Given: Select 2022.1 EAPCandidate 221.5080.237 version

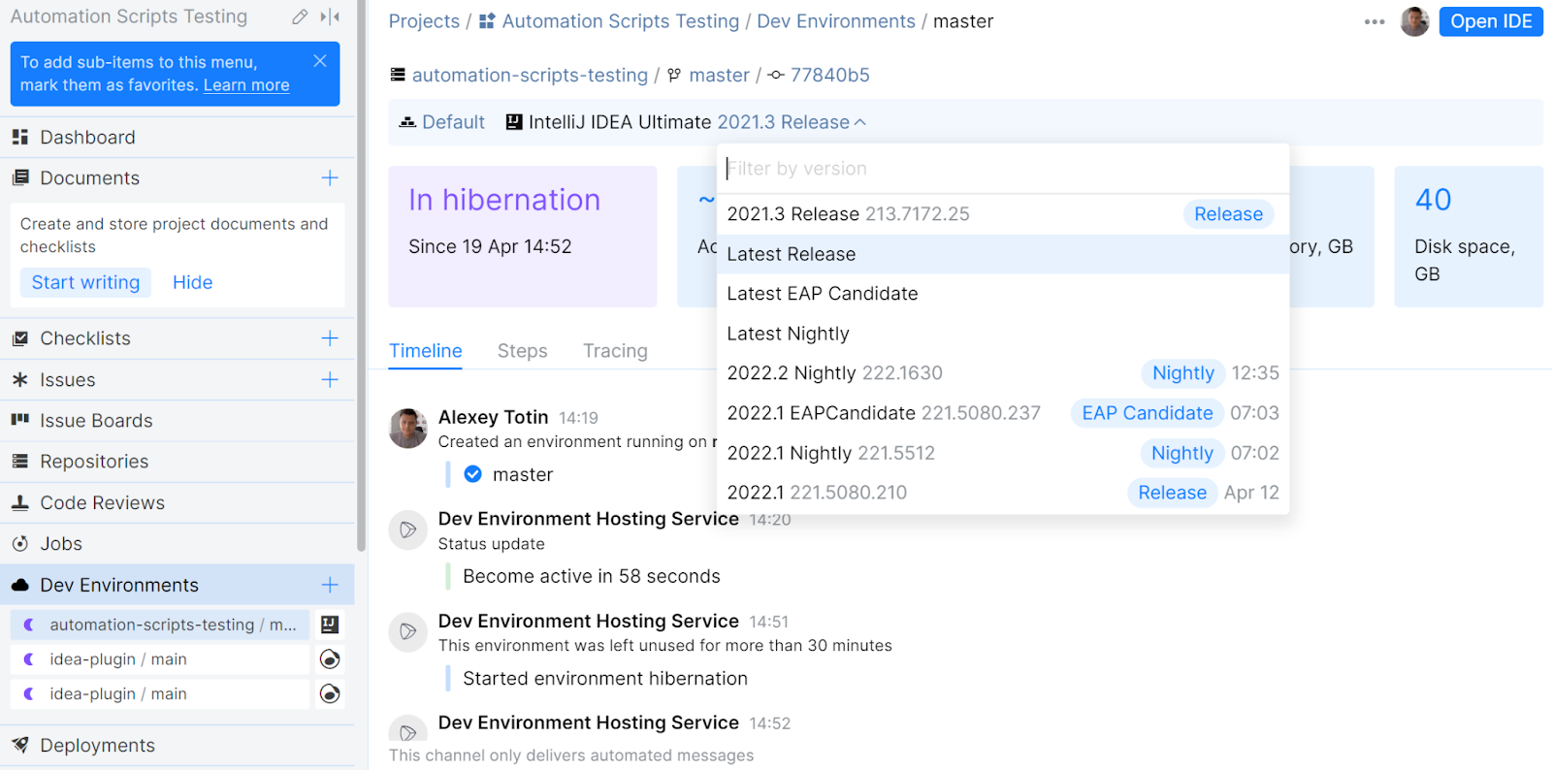Looking at the screenshot, I should click(x=1003, y=413).
